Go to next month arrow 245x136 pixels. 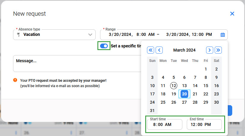[210, 50]
